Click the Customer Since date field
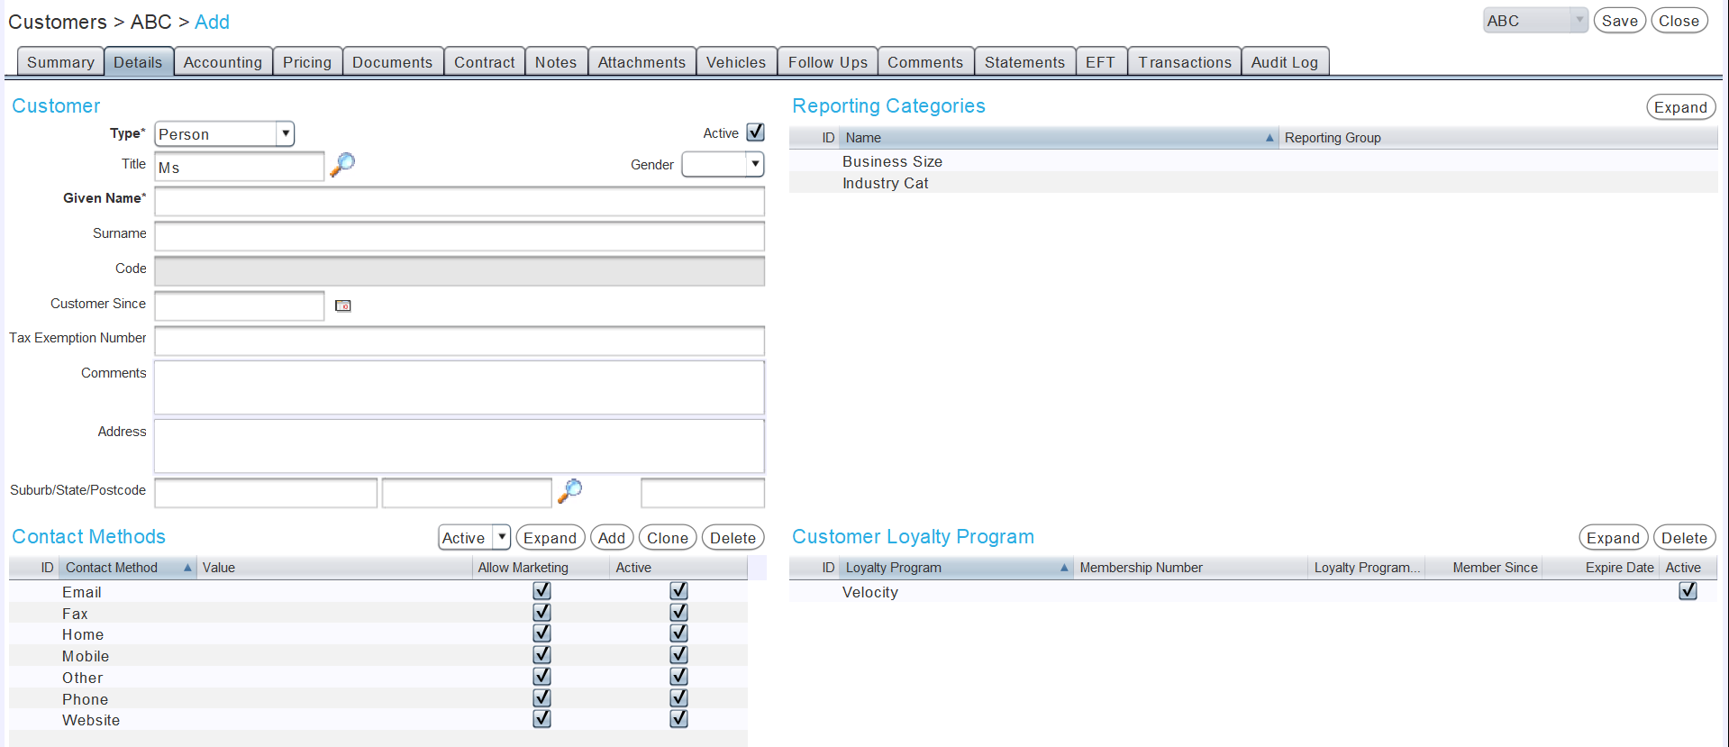The height and width of the screenshot is (747, 1729). [x=240, y=305]
